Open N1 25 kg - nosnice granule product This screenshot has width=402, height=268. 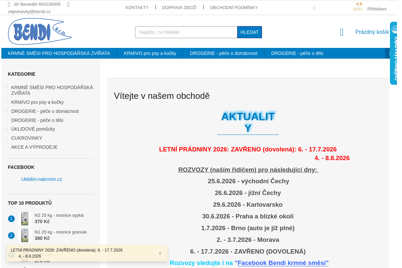[x=61, y=232]
